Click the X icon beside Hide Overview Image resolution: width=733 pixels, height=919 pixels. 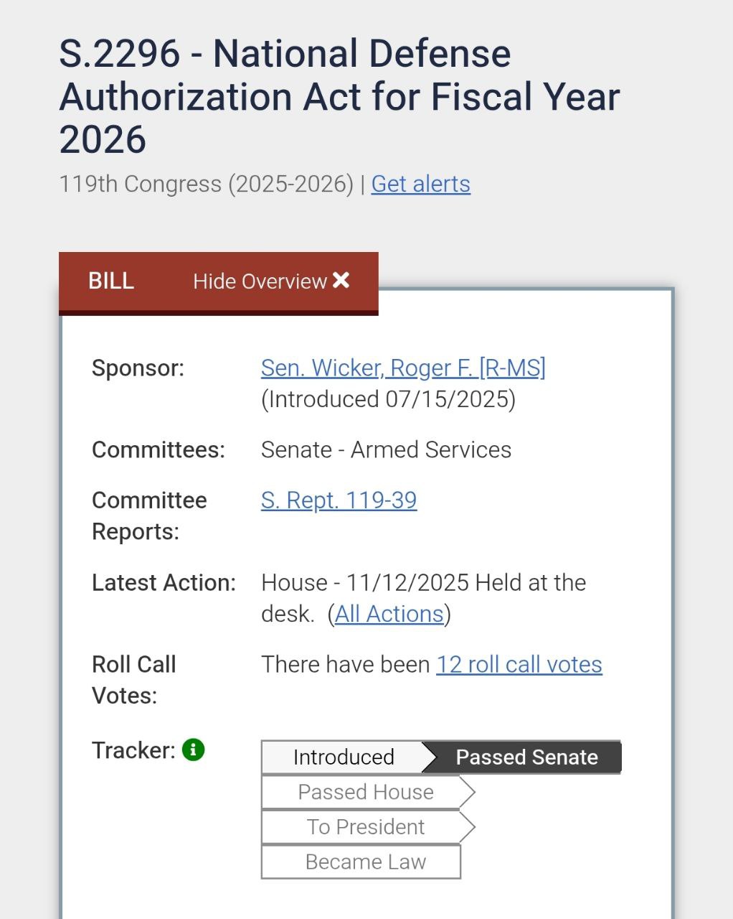(341, 281)
